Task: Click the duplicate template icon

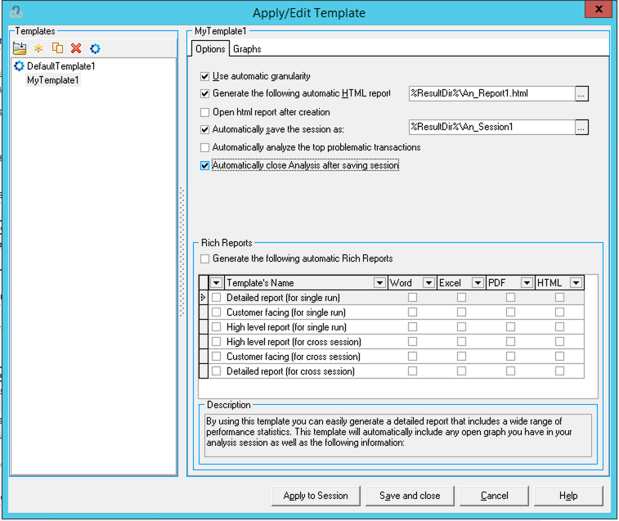Action: coord(57,48)
